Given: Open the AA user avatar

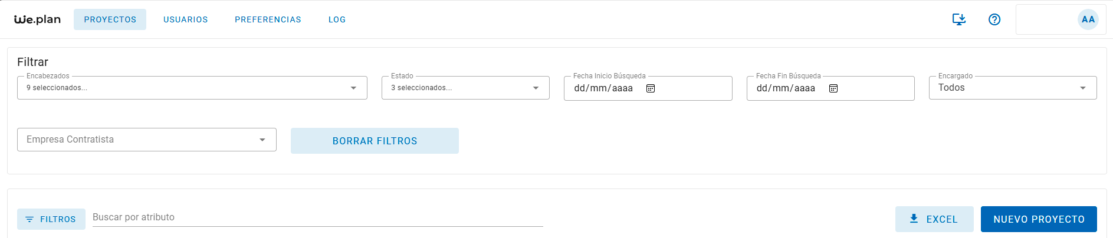Looking at the screenshot, I should [x=1088, y=19].
